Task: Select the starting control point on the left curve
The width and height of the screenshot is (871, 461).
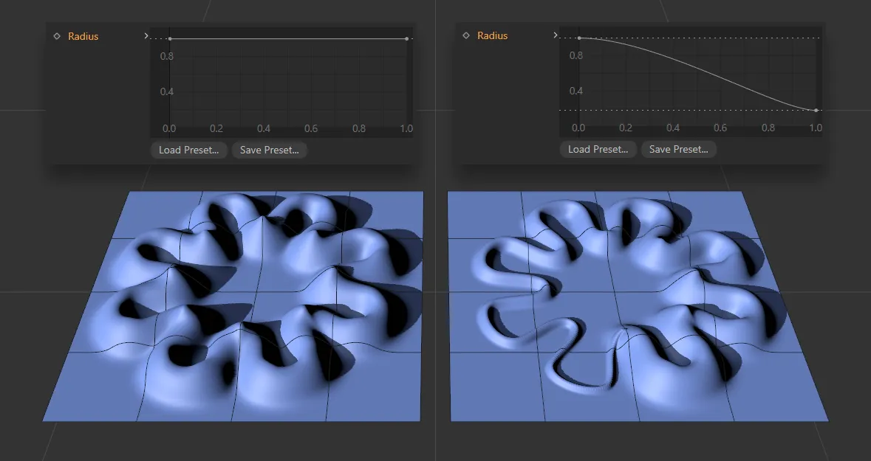Action: [170, 37]
